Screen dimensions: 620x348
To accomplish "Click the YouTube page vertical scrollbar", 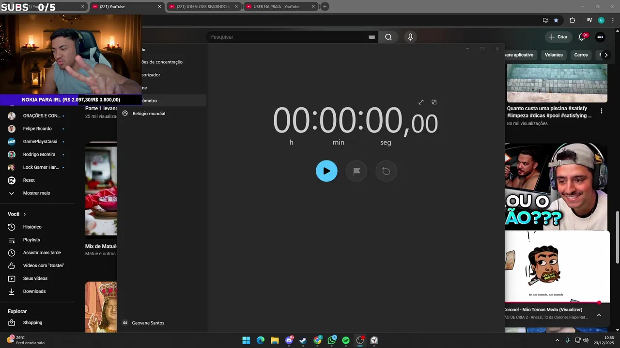I will click(617, 237).
